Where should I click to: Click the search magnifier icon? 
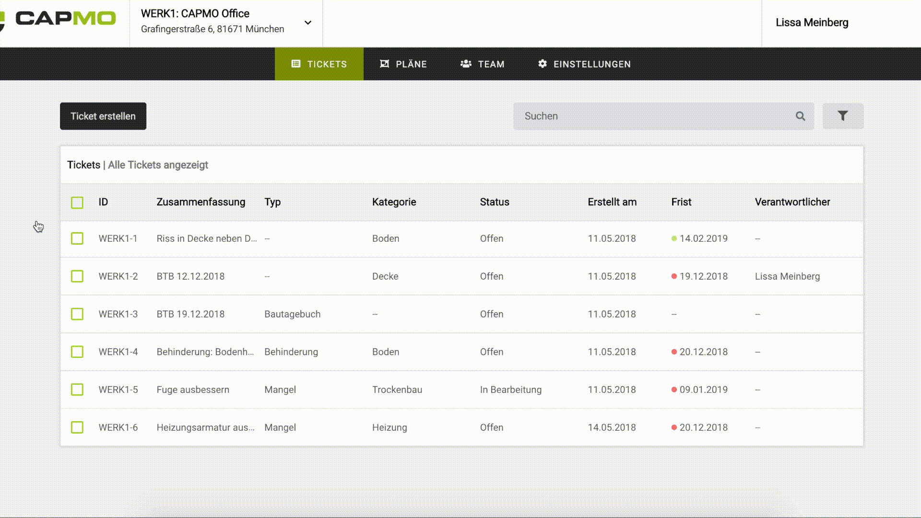coord(800,116)
